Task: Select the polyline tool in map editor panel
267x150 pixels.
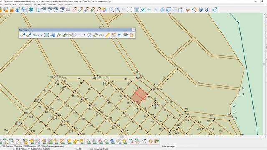Action: coord(40,35)
